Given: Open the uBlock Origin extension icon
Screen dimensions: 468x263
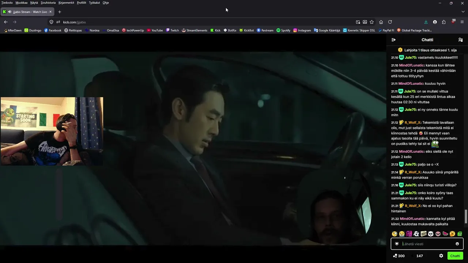Looking at the screenshot, I should tap(453, 22).
